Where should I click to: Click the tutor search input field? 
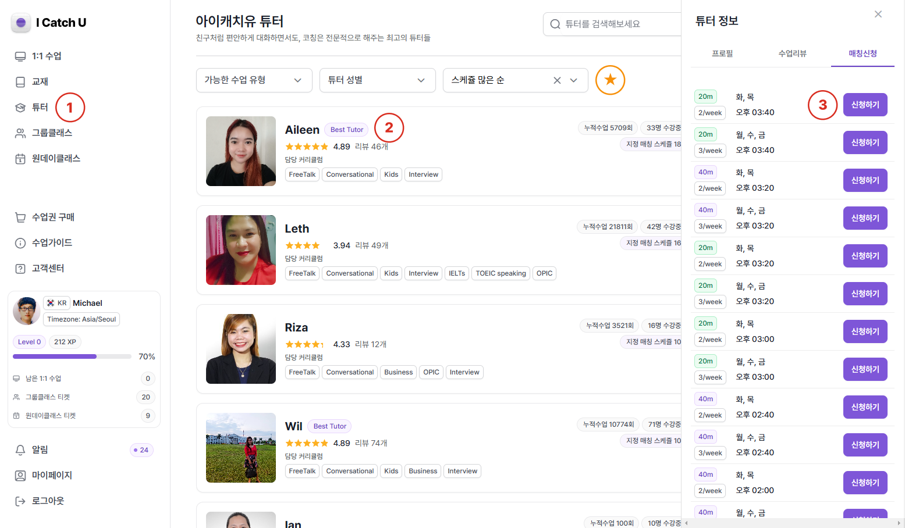click(612, 24)
